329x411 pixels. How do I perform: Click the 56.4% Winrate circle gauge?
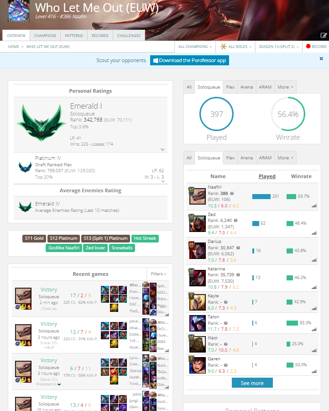tap(288, 114)
